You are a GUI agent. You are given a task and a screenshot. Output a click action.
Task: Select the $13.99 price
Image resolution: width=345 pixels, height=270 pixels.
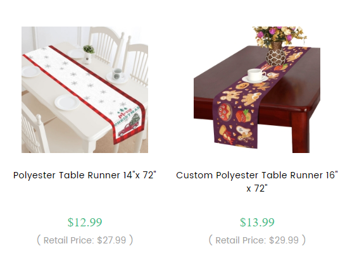[x=257, y=222]
